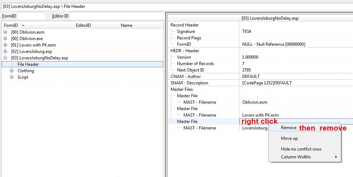The image size is (353, 177).
Task: Choose Move up in context menu
Action: tap(289, 138)
